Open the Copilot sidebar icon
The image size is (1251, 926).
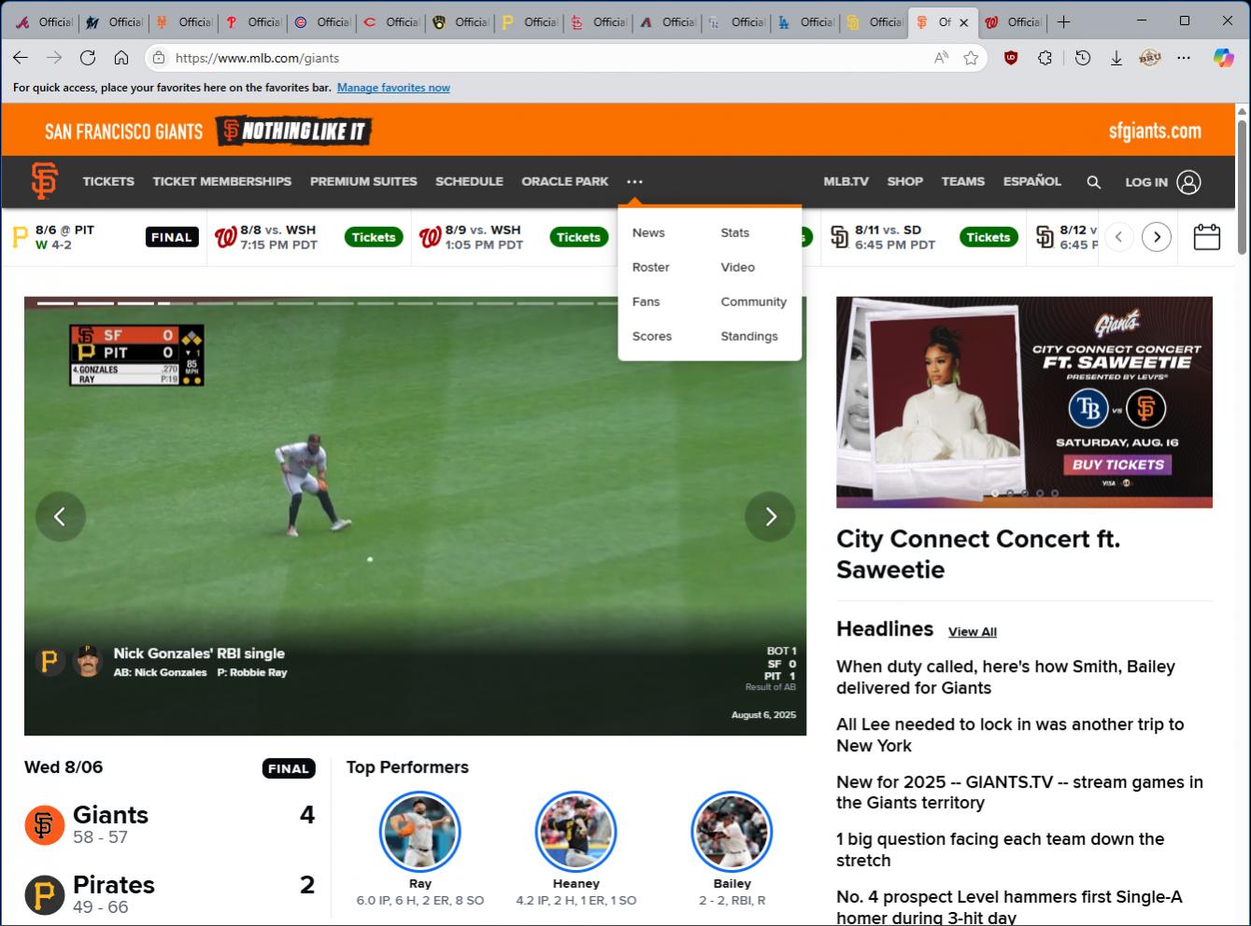pos(1223,58)
